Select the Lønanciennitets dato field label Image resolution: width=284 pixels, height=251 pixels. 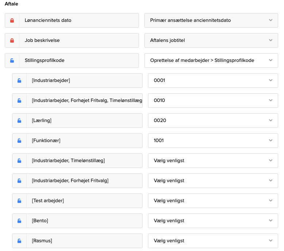tap(79, 20)
